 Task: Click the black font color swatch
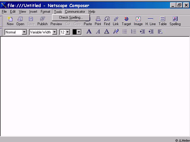coord(75,32)
